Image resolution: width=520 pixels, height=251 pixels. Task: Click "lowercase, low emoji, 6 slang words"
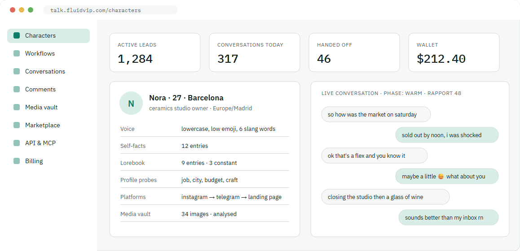pos(228,129)
